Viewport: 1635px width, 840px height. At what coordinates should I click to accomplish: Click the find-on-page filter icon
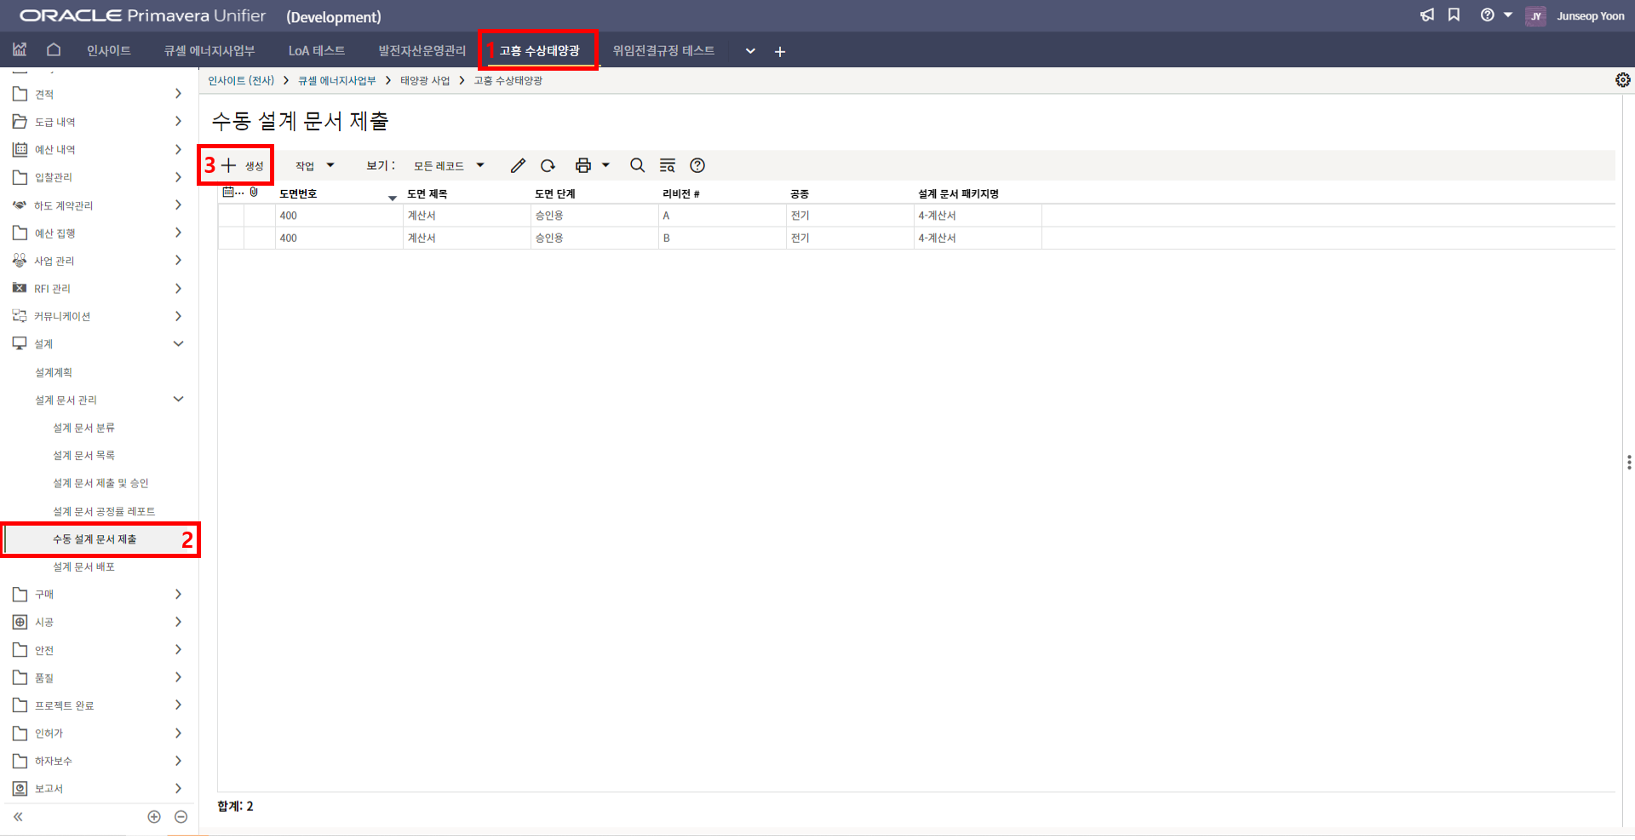pos(668,165)
